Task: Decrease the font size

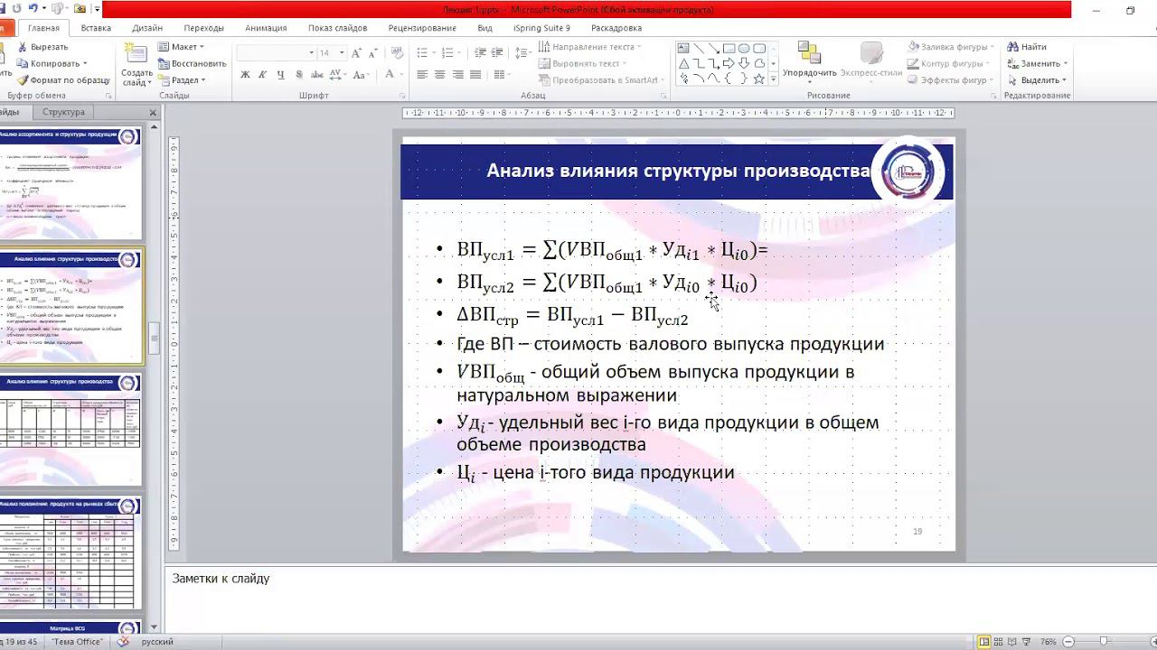Action: (x=372, y=53)
